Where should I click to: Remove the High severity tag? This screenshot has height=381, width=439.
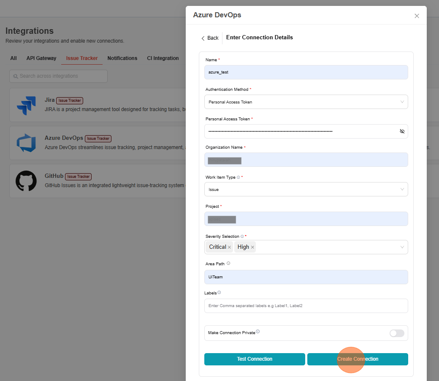pos(252,247)
